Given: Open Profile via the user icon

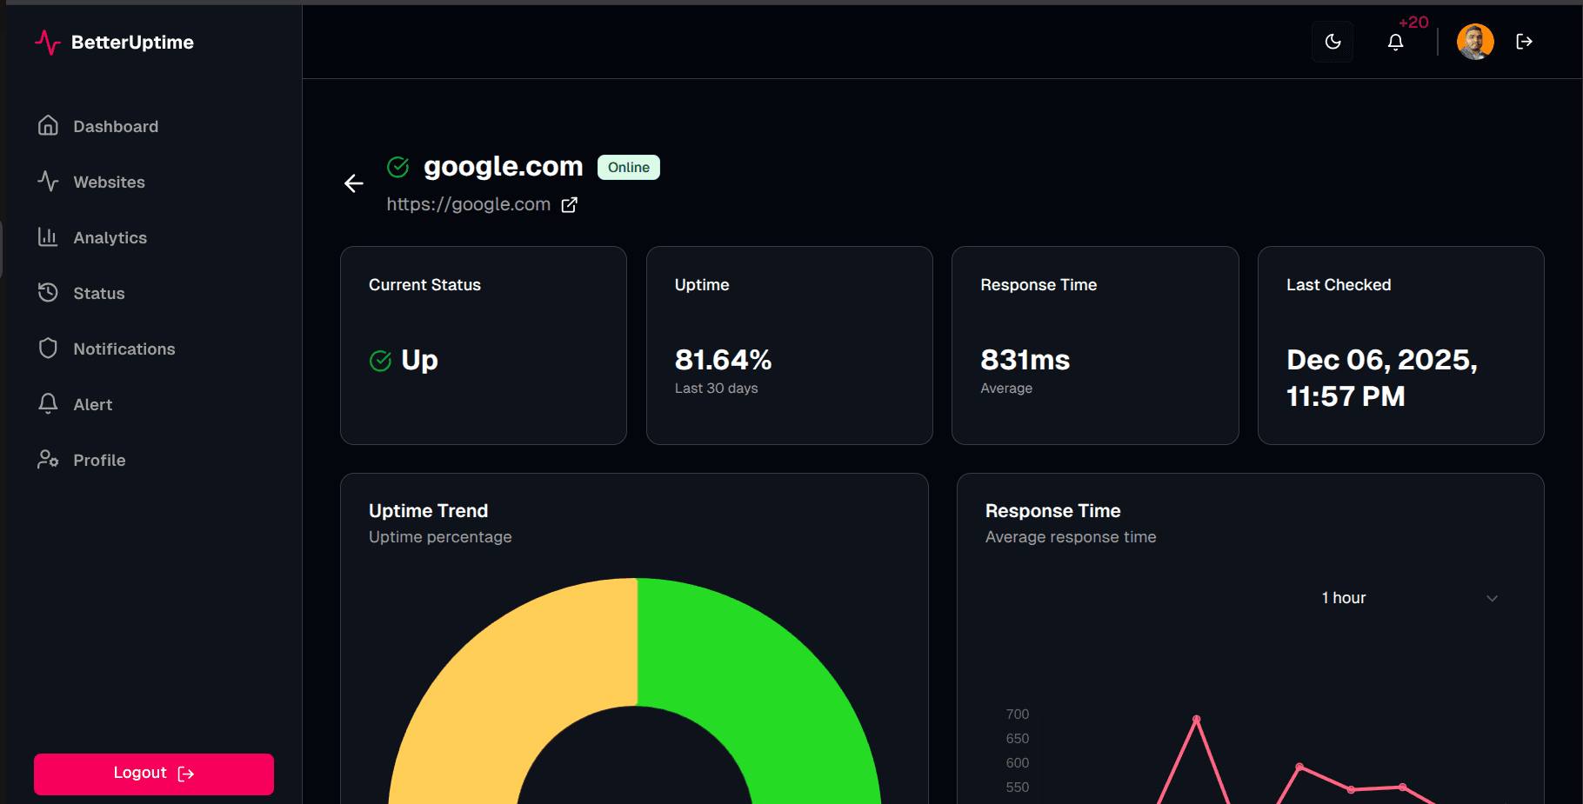Looking at the screenshot, I should point(48,459).
